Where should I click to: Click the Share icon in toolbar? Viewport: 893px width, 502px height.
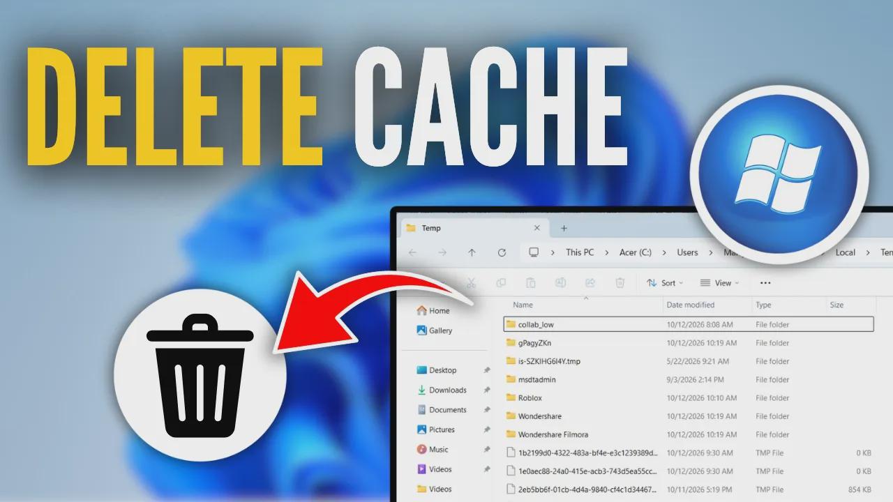coord(590,283)
